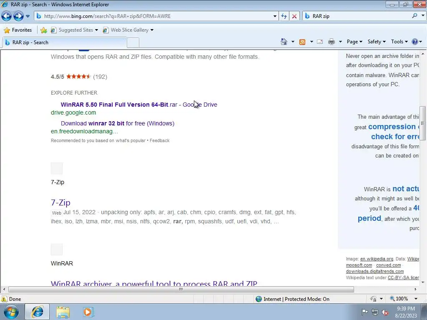Expand the feeds dropdown arrow
Viewport: 427px width, 320px height.
[x=311, y=42]
